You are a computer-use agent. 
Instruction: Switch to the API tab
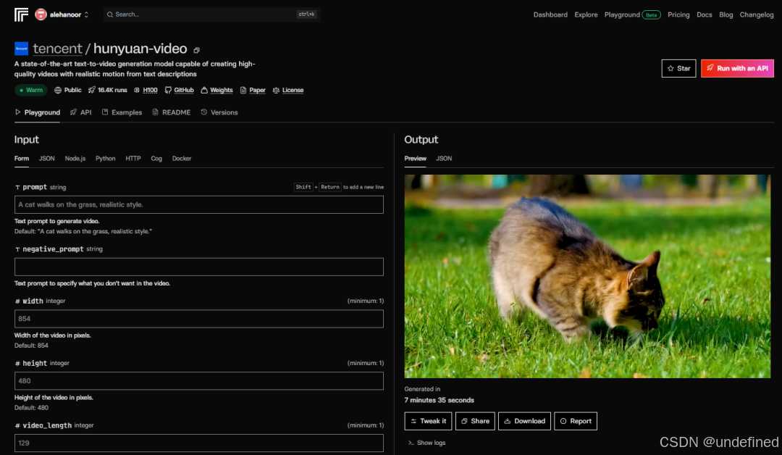click(x=81, y=113)
